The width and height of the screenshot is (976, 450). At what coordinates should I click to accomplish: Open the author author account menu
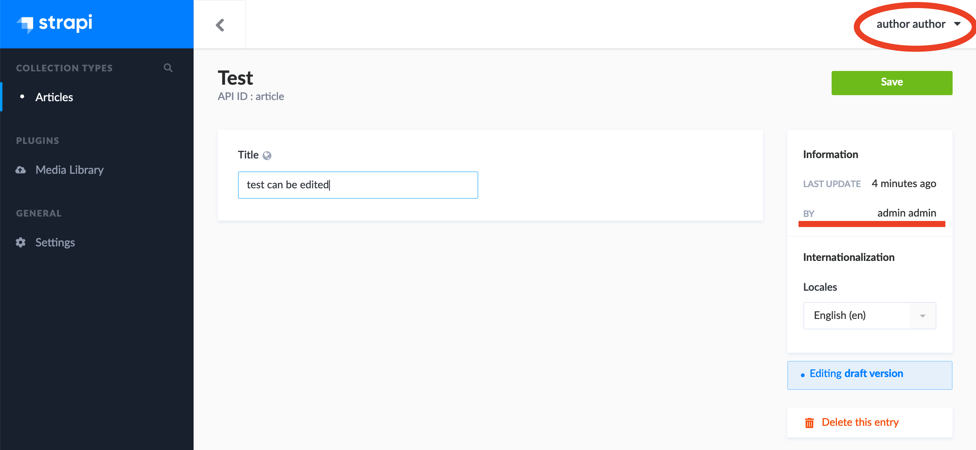click(x=913, y=24)
